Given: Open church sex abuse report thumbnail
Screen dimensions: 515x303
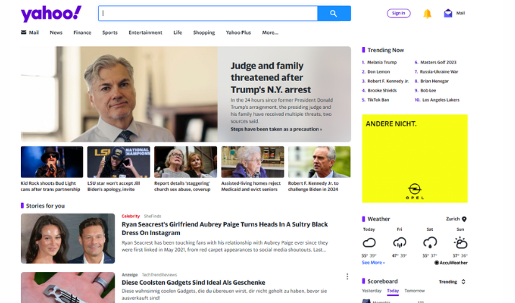Looking at the screenshot, I should point(186,162).
